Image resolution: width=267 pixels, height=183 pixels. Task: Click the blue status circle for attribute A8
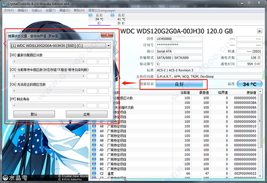coord(94,126)
